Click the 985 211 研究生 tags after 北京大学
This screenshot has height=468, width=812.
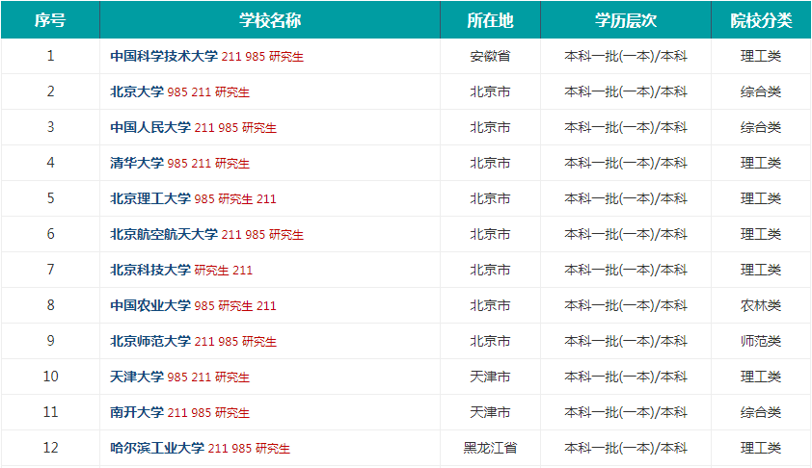[x=208, y=92]
